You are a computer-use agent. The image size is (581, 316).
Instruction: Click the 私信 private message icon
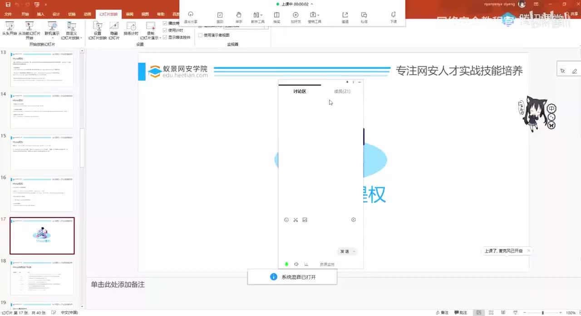point(364,17)
